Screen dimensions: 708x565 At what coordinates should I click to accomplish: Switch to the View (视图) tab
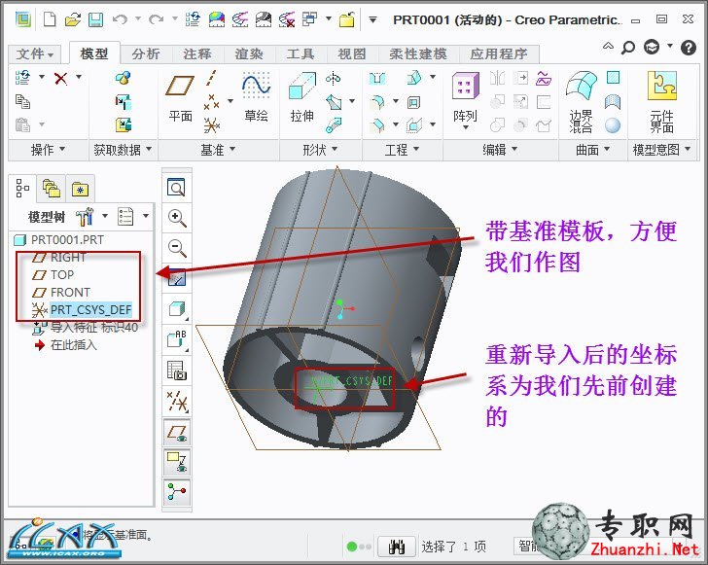(x=351, y=54)
